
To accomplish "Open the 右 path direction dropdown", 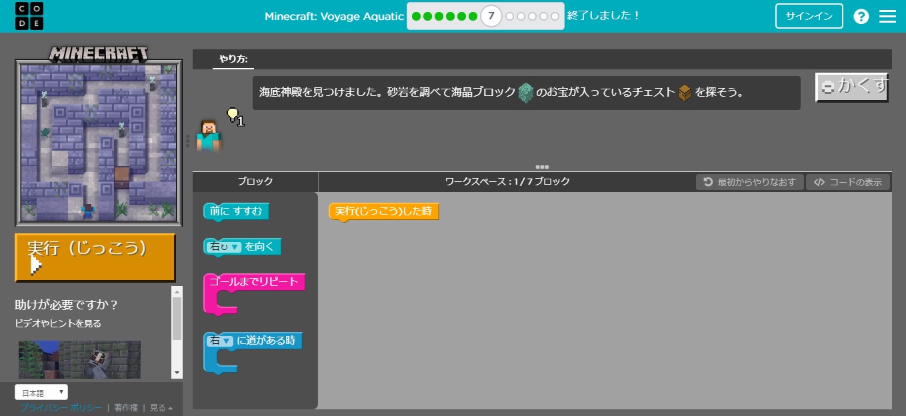I will click(221, 341).
